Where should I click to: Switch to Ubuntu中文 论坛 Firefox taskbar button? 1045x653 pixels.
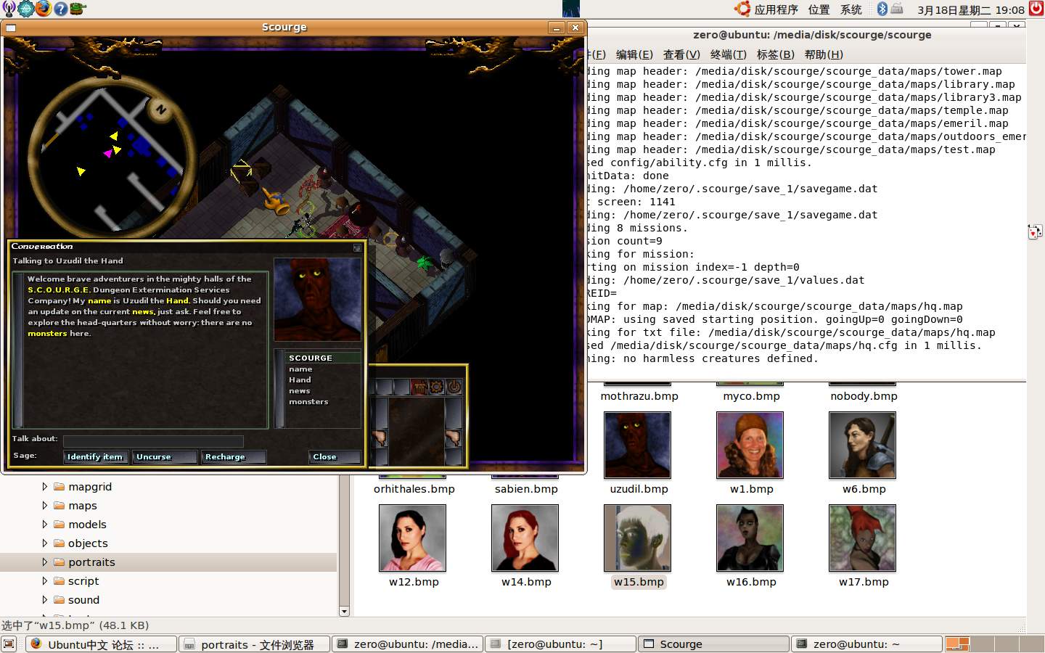click(102, 644)
